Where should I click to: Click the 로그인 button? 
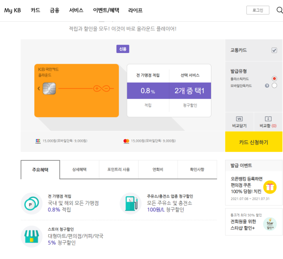point(258,10)
